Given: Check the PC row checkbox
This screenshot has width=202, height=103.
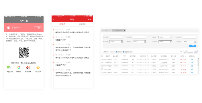Looking at the screenshot, I should coord(102,63).
